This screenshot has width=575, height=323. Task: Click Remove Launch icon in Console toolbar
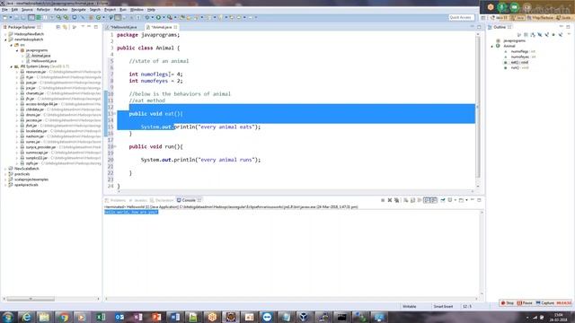390,200
